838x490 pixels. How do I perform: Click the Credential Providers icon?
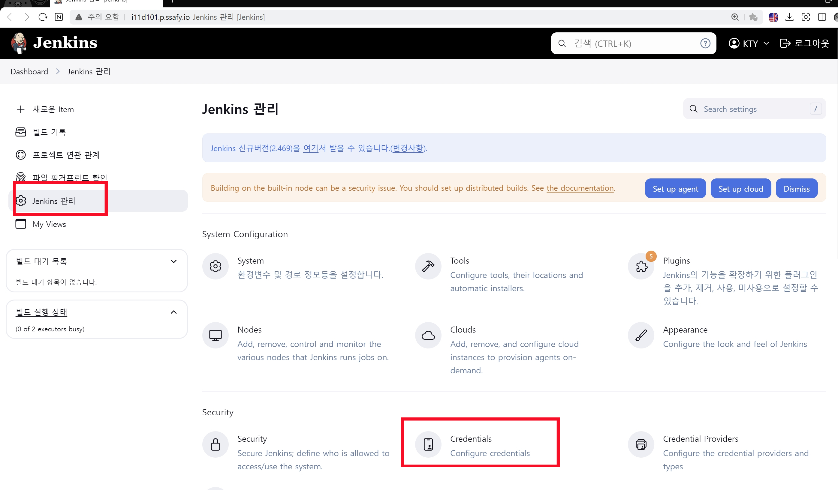click(x=641, y=444)
